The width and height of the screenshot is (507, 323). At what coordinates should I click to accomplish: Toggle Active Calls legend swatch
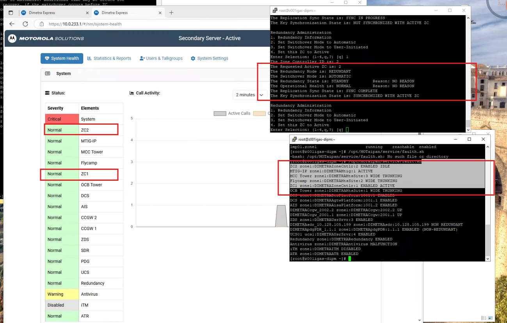[220, 113]
